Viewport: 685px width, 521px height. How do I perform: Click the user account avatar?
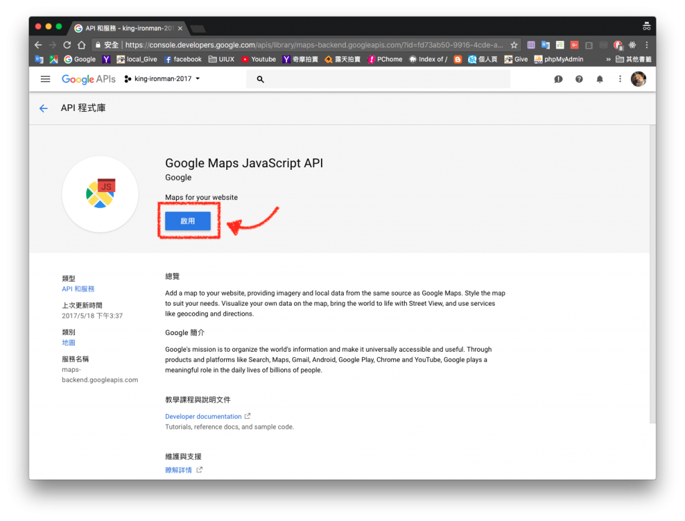(638, 79)
